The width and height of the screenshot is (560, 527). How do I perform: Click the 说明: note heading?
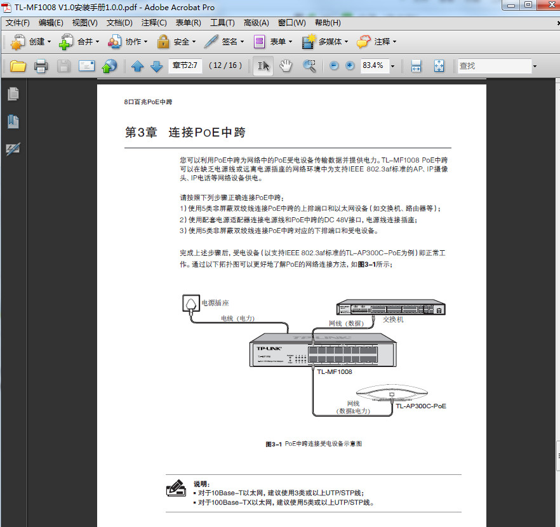(x=202, y=484)
